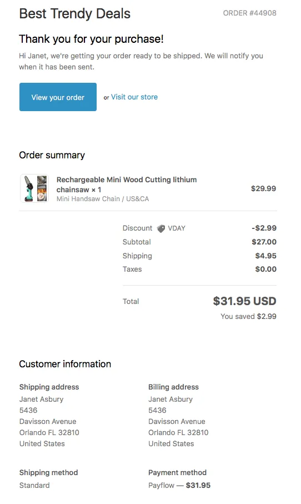Screen dimensions: 301x504
Task: Click the chainsaw product thumbnail
Action: (34, 188)
